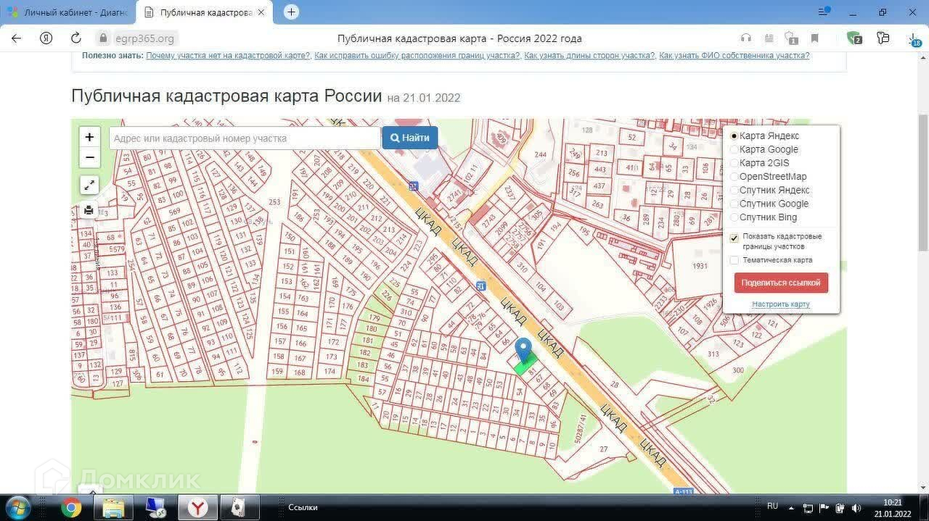Go back to the previous page
The height and width of the screenshot is (521, 929).
(16, 38)
